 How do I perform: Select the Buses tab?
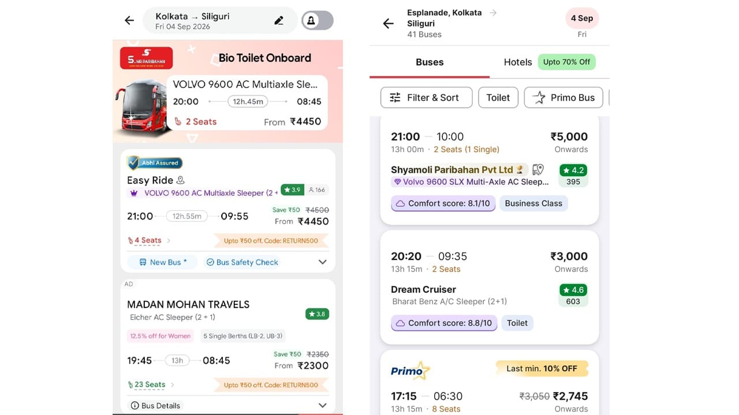tap(430, 62)
